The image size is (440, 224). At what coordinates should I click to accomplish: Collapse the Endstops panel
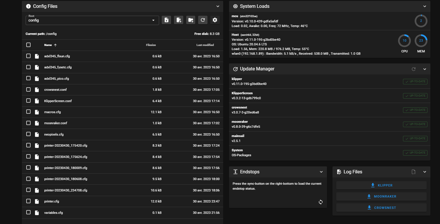[x=321, y=172]
